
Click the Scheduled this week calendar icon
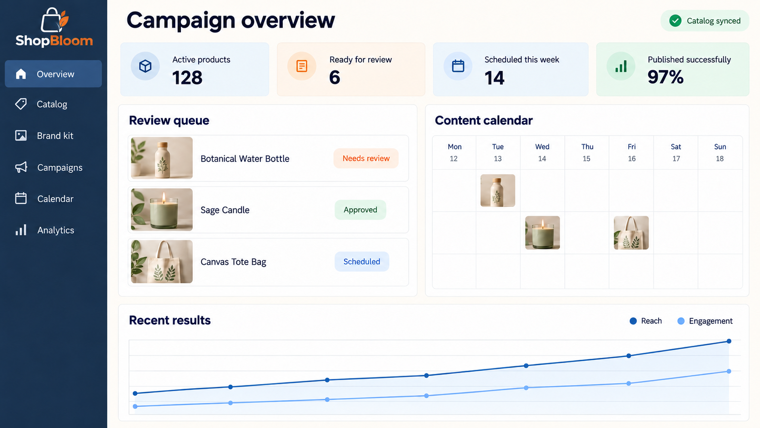pyautogui.click(x=458, y=66)
